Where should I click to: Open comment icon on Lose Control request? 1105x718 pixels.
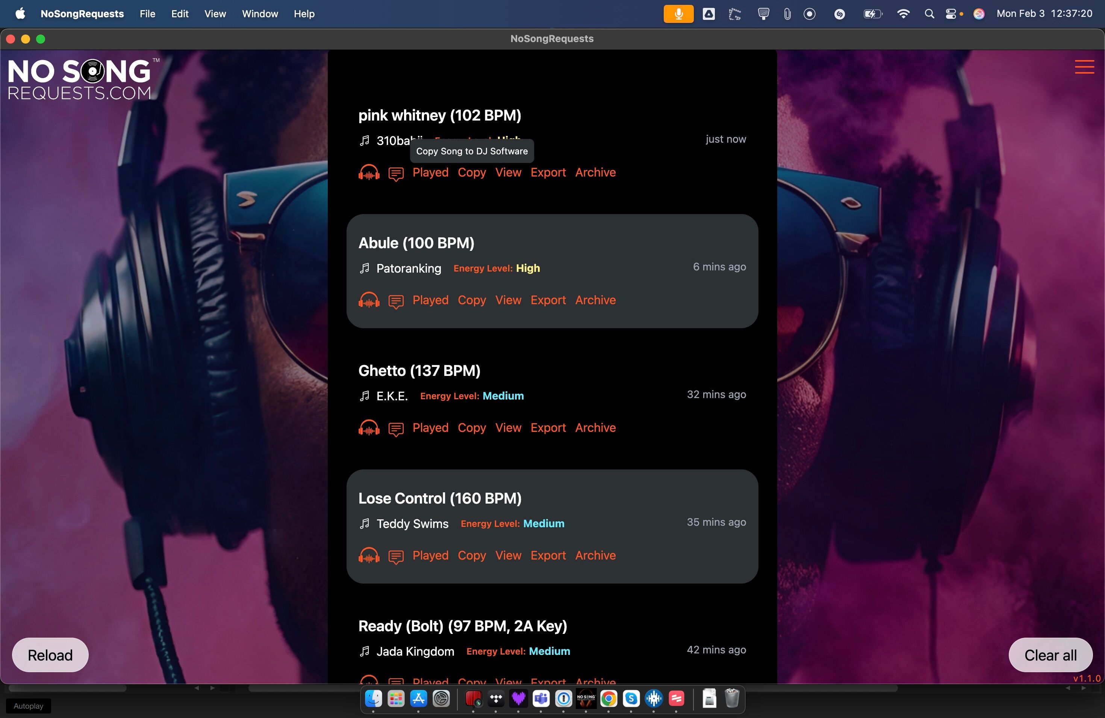tap(395, 556)
